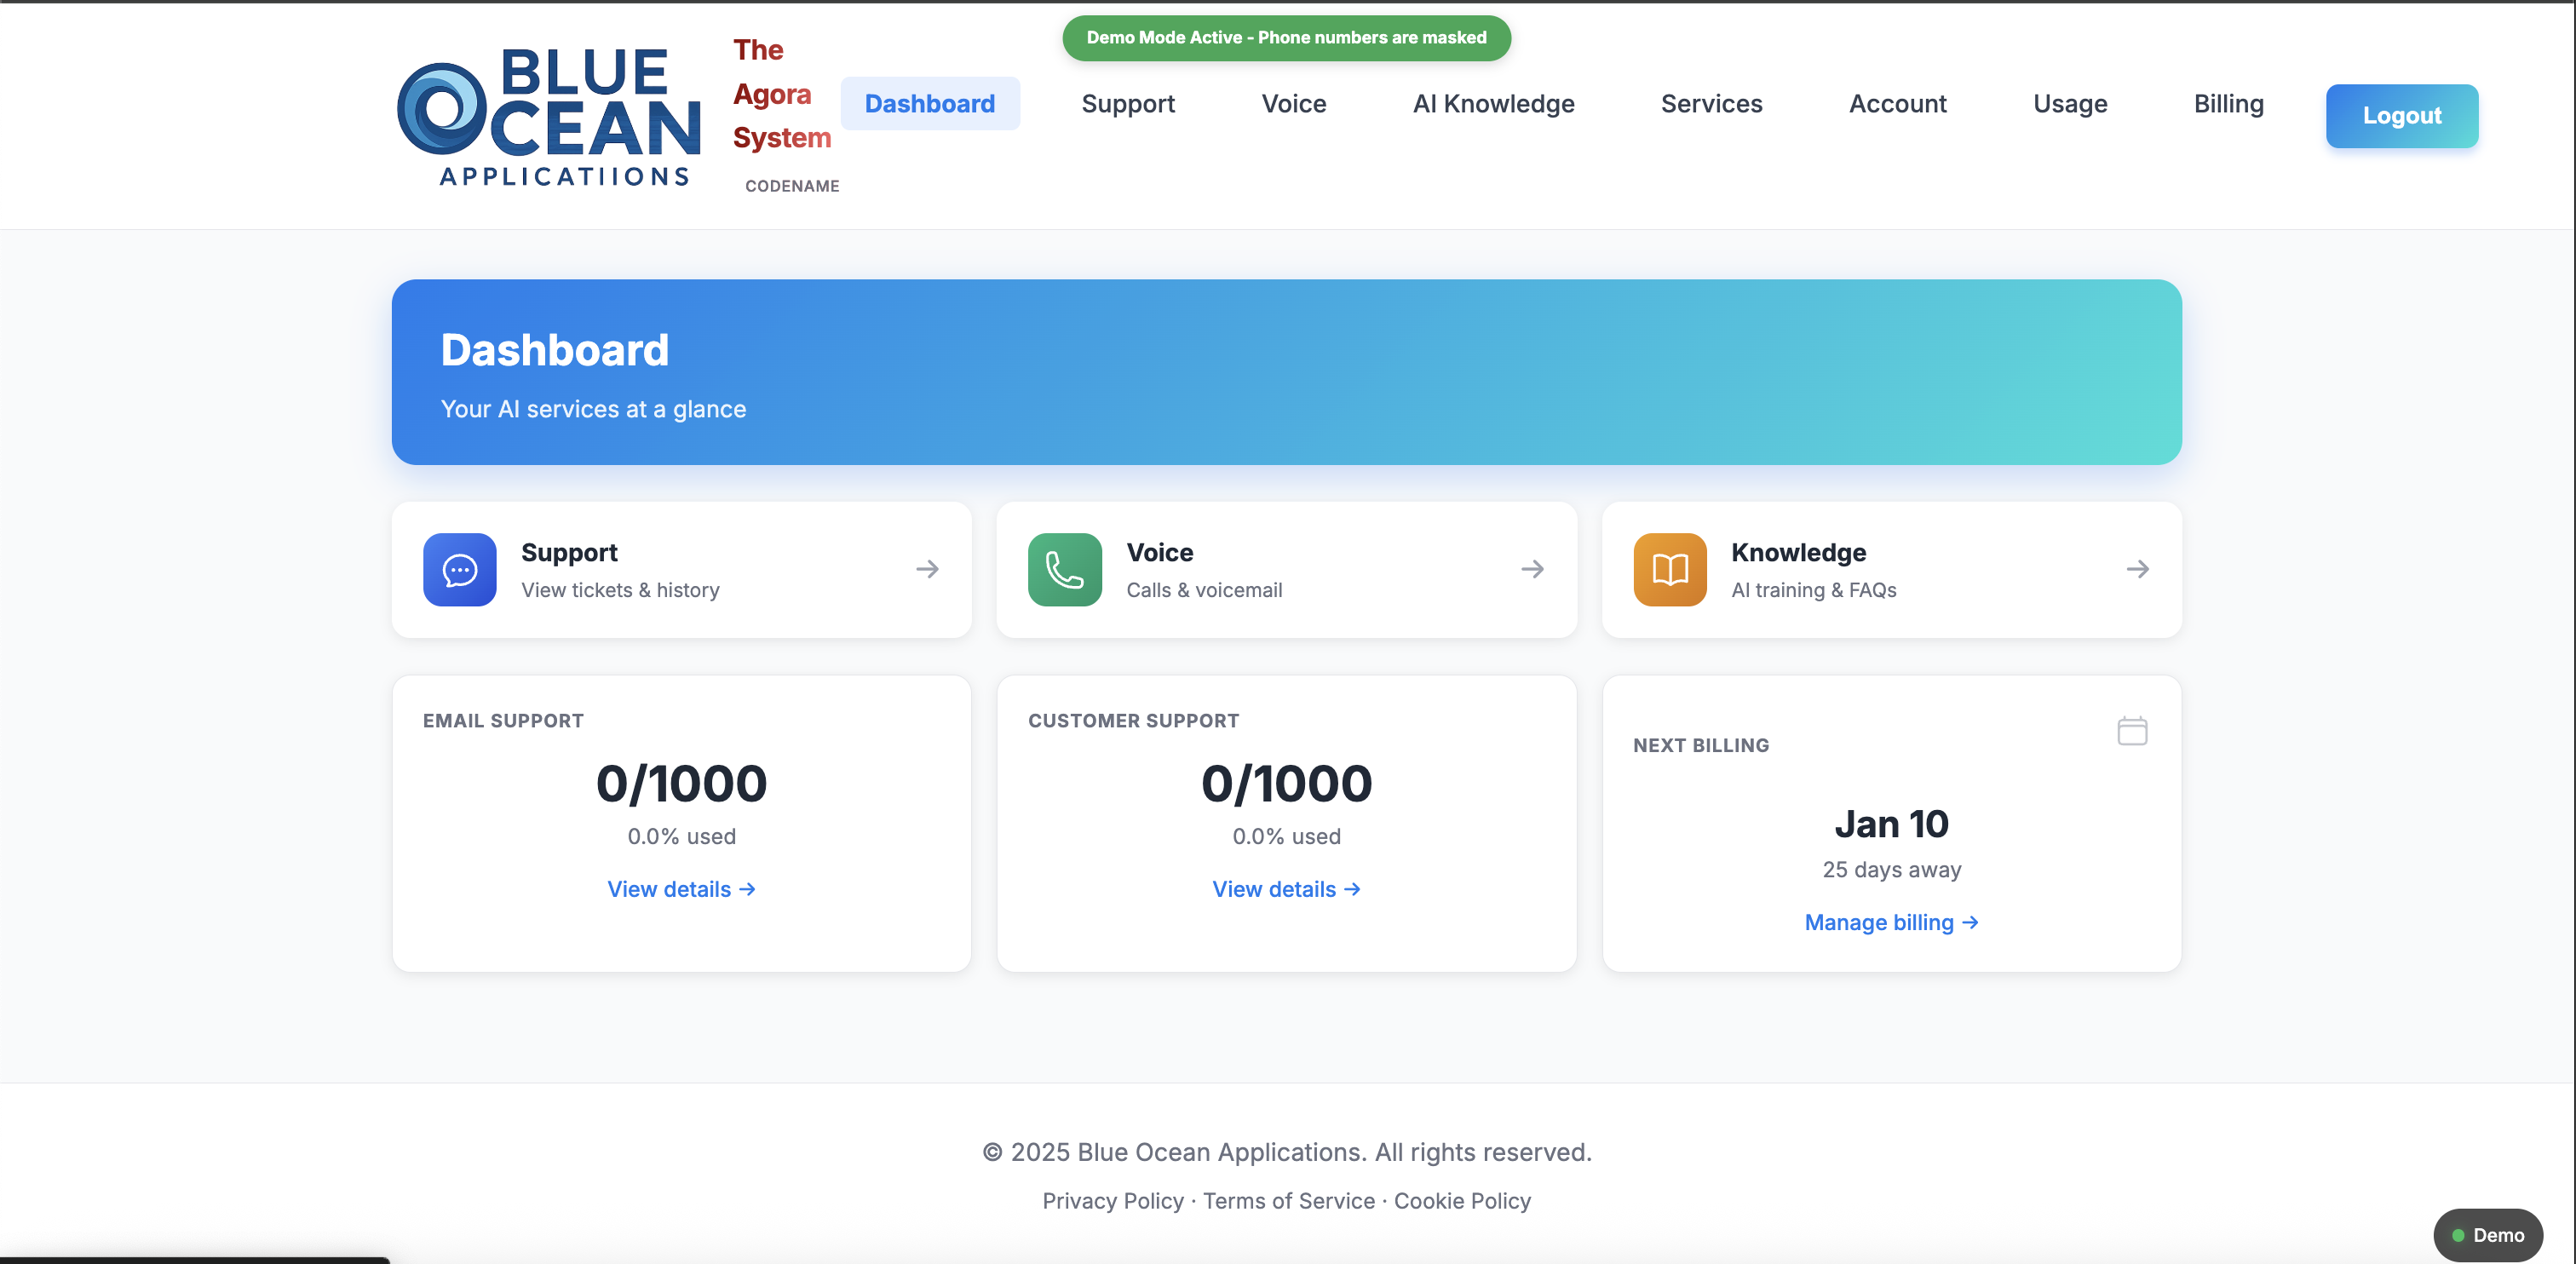View details of Email Support usage

coord(681,888)
